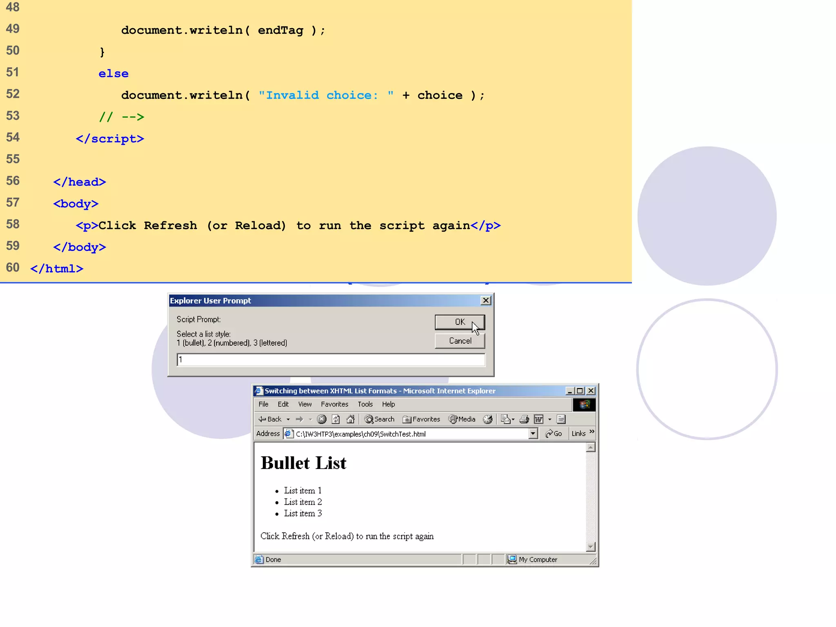Click Cancel in the Explorer User Prompt

click(460, 341)
